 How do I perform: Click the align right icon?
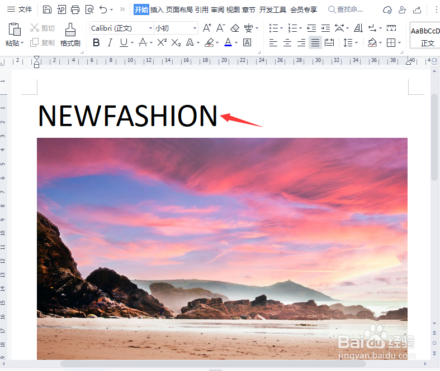[x=301, y=42]
